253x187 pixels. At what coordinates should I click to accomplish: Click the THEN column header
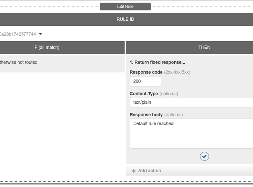point(204,47)
